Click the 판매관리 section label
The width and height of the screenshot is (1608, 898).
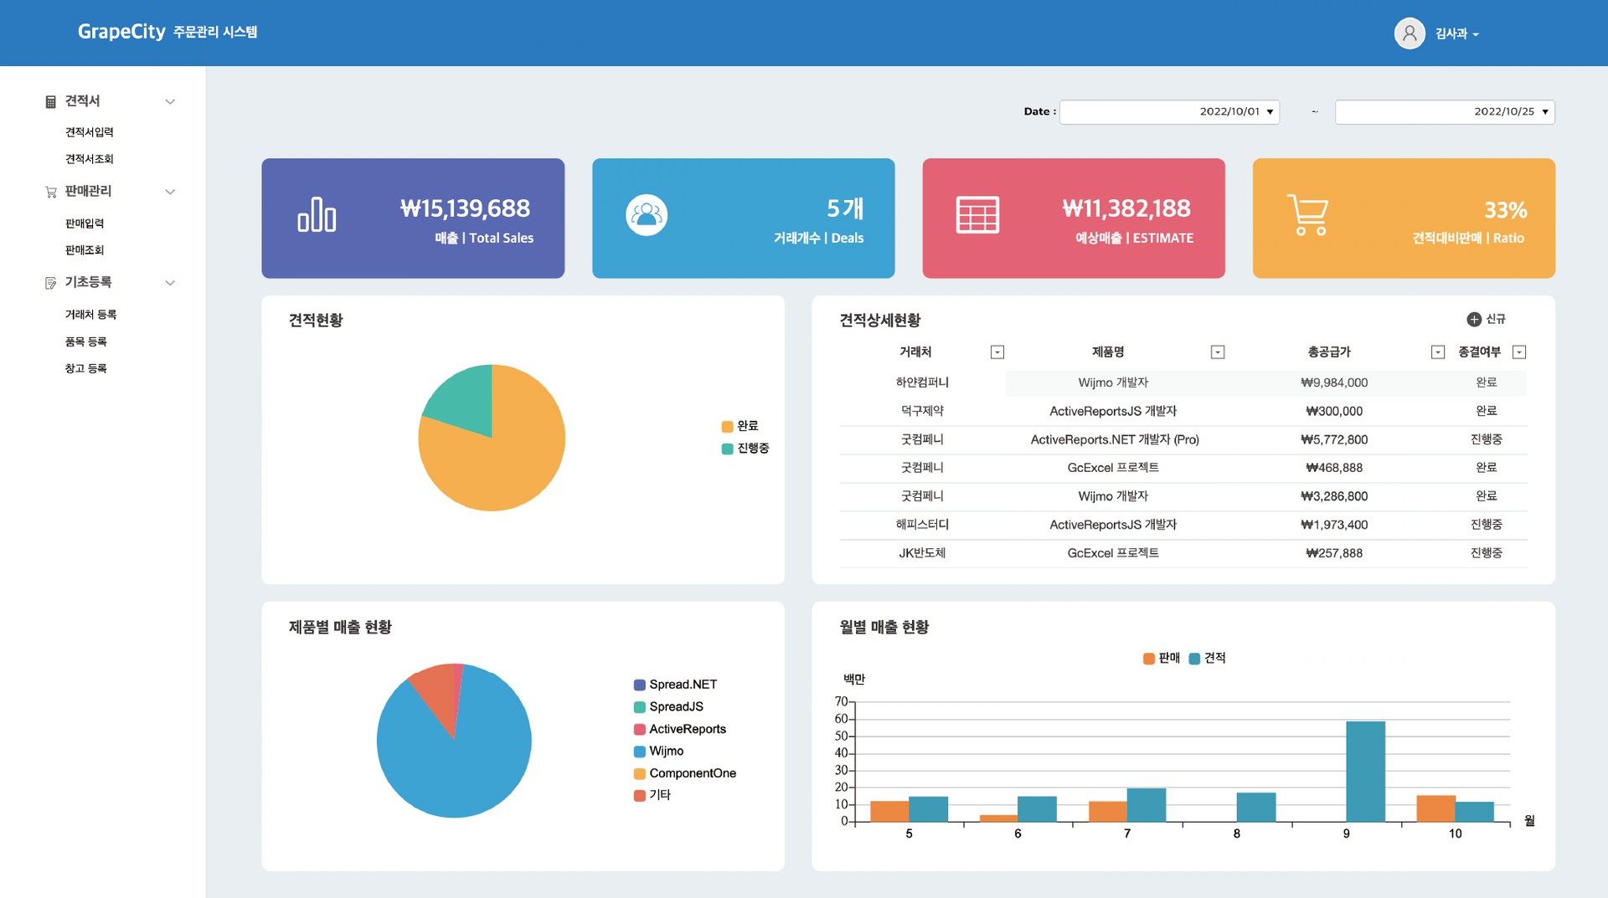(x=89, y=192)
